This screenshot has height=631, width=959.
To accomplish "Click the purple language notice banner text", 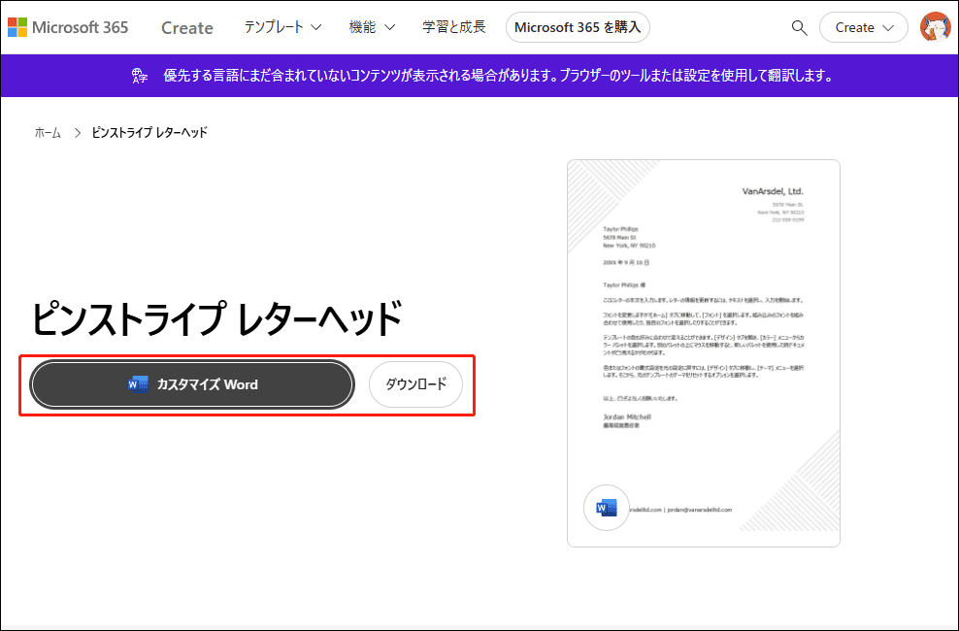I will 499,76.
